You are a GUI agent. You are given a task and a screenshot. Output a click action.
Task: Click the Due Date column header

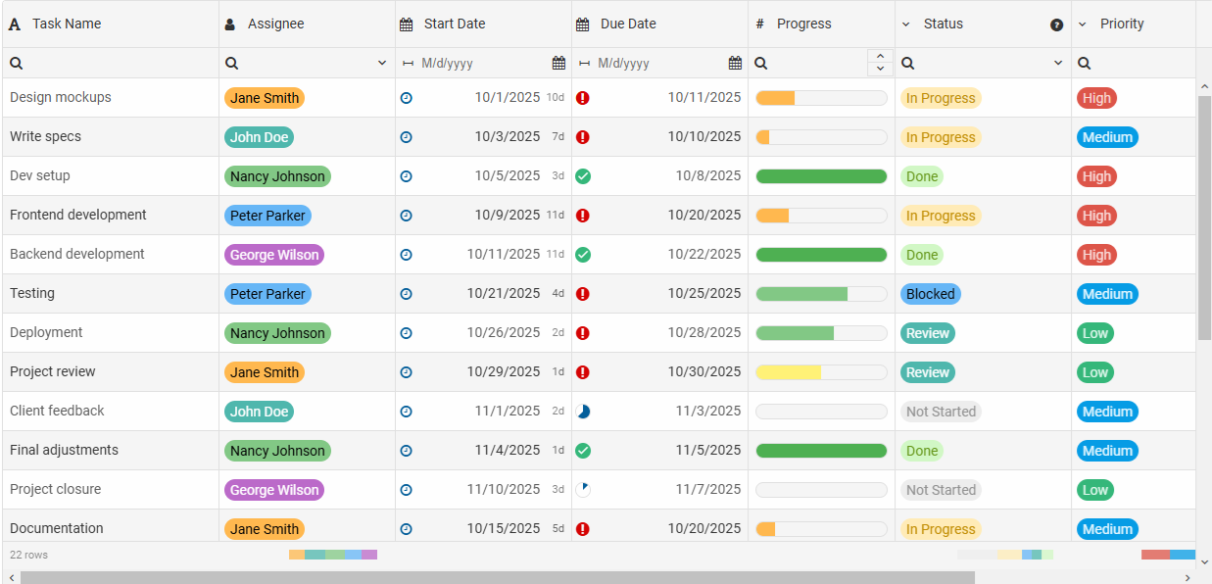point(628,24)
